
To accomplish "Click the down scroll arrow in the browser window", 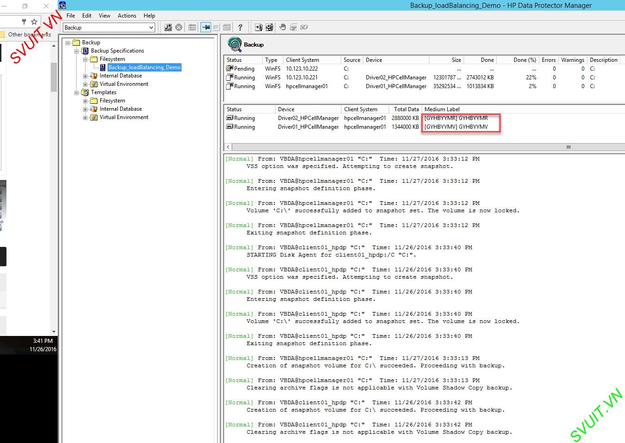I will [x=54, y=332].
